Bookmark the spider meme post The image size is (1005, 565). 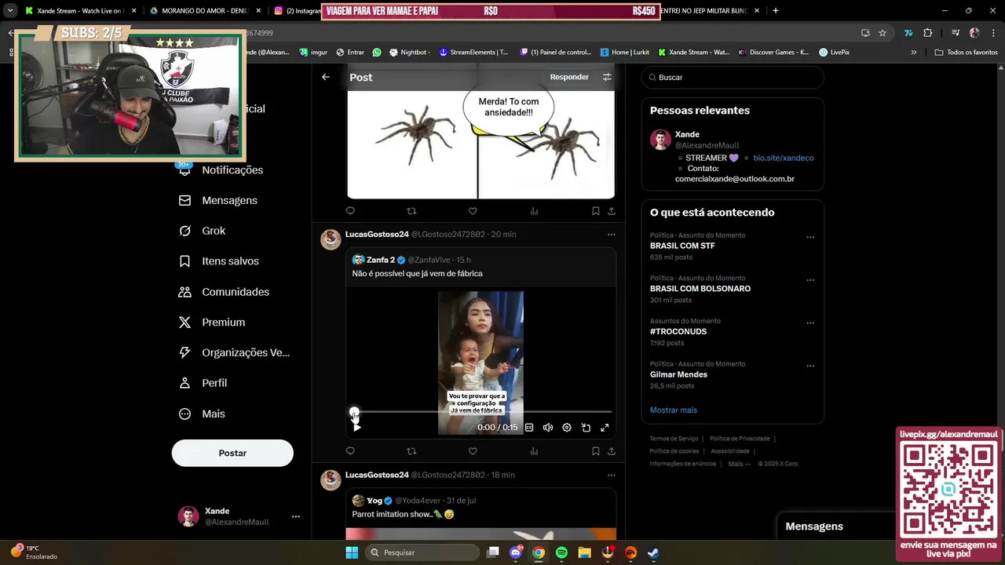click(596, 211)
